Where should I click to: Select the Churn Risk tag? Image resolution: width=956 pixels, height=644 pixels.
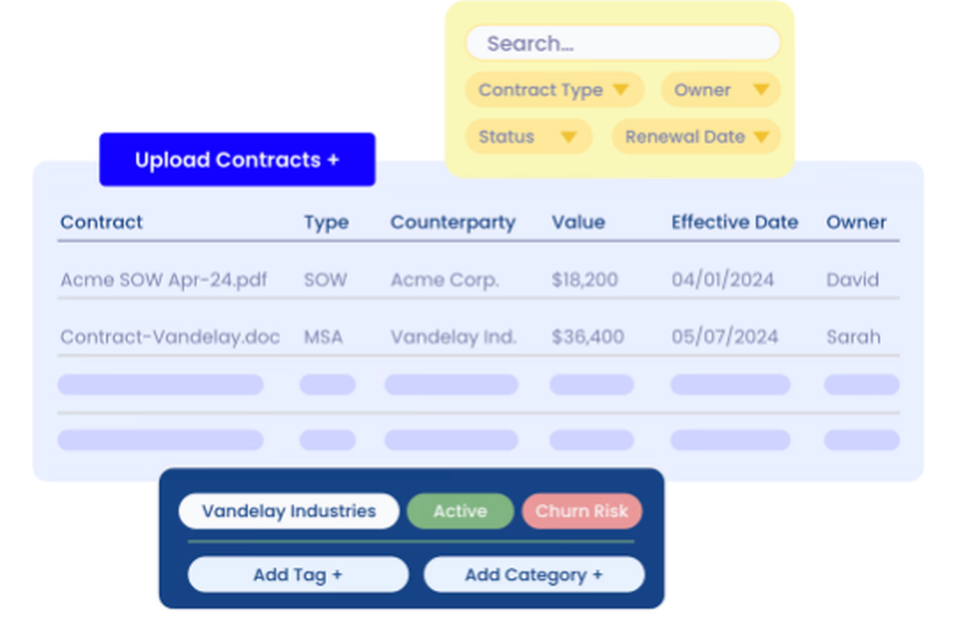coord(581,511)
